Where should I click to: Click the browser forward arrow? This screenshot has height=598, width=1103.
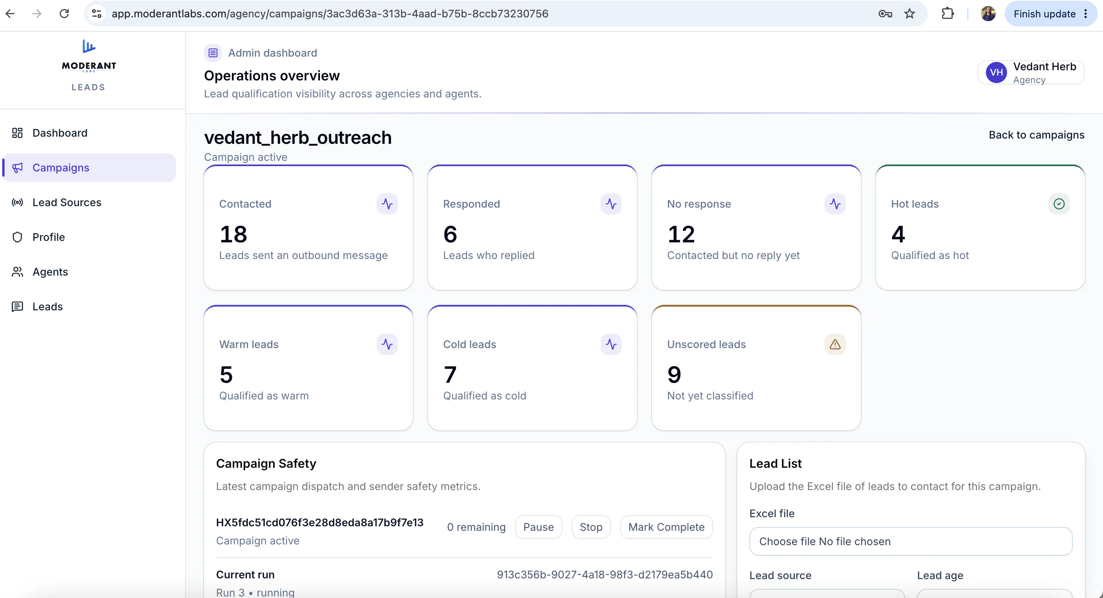37,14
